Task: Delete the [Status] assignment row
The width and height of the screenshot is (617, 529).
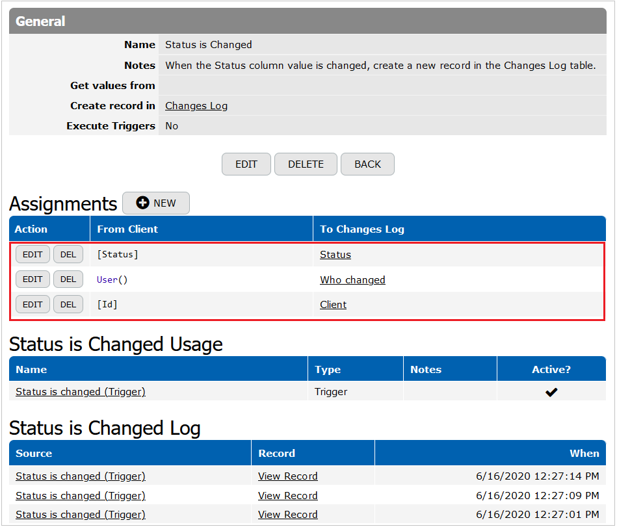Action: click(x=68, y=255)
